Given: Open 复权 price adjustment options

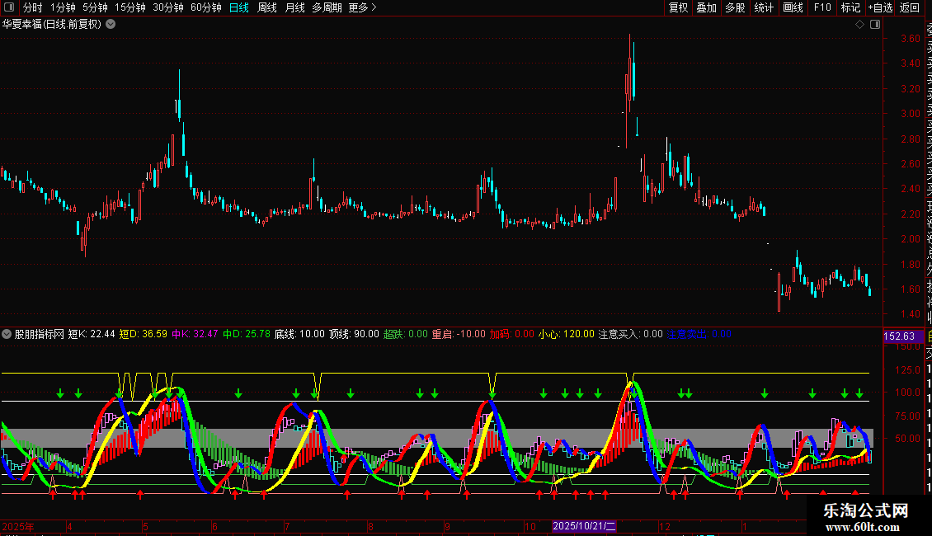Looking at the screenshot, I should coord(678,7).
